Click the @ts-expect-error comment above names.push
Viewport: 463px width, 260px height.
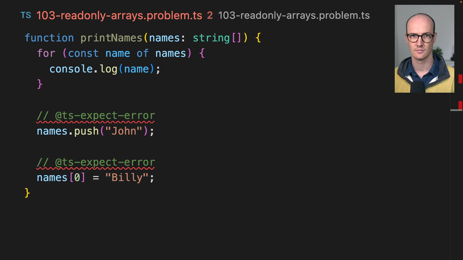pyautogui.click(x=96, y=116)
